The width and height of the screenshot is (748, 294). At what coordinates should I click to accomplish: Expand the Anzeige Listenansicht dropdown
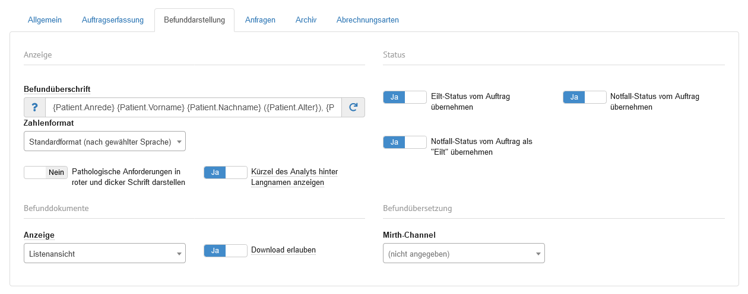(x=104, y=254)
